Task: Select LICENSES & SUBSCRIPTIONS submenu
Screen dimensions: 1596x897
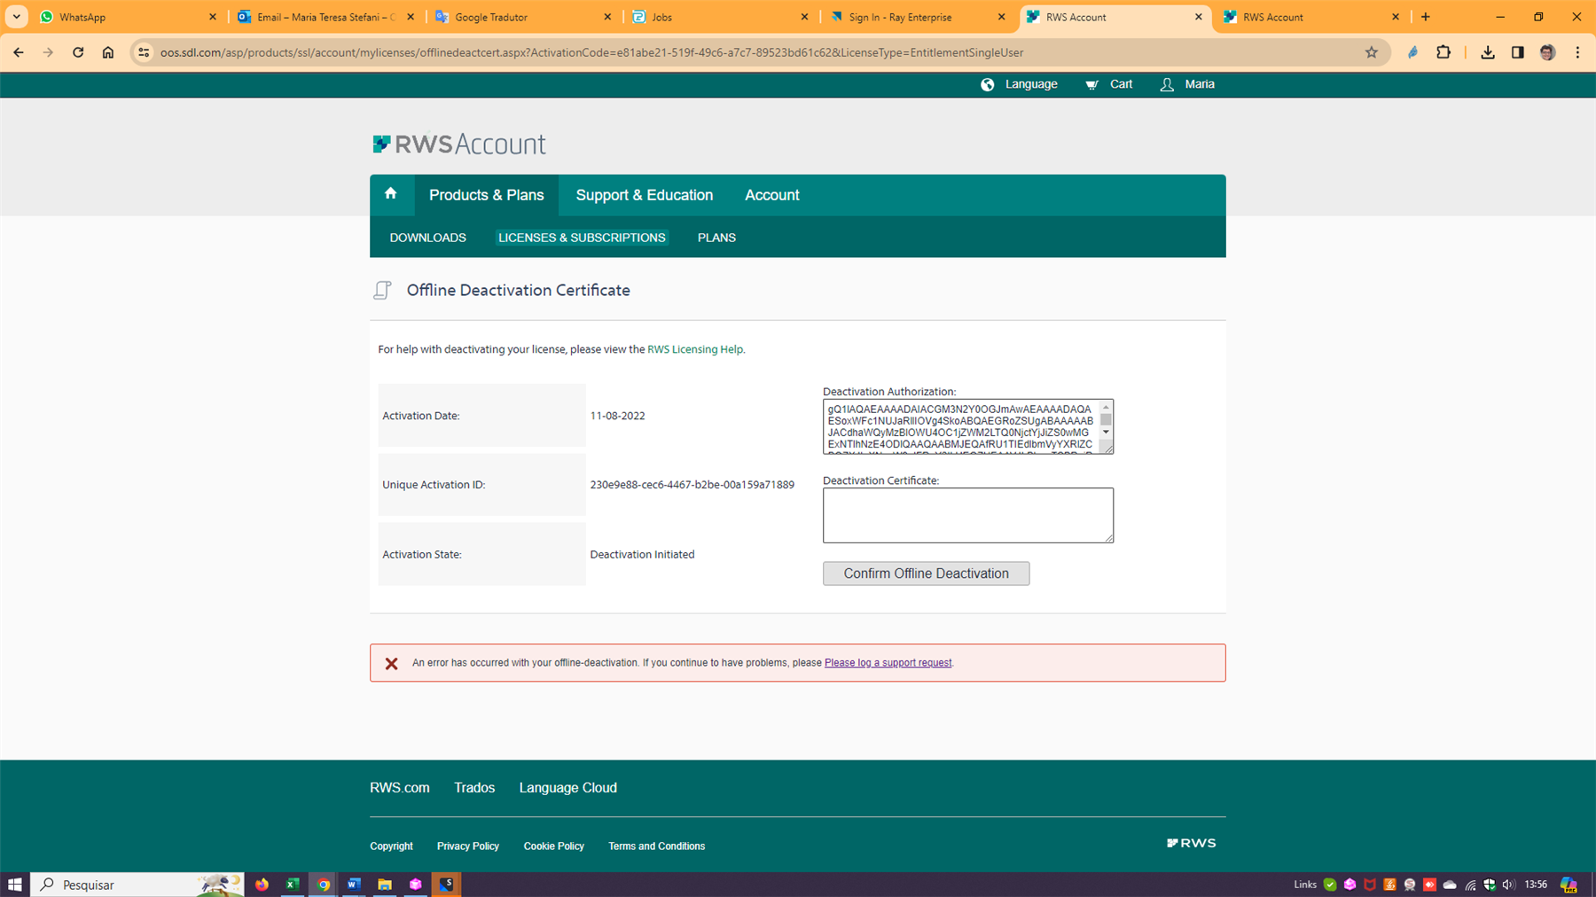Action: (x=582, y=238)
